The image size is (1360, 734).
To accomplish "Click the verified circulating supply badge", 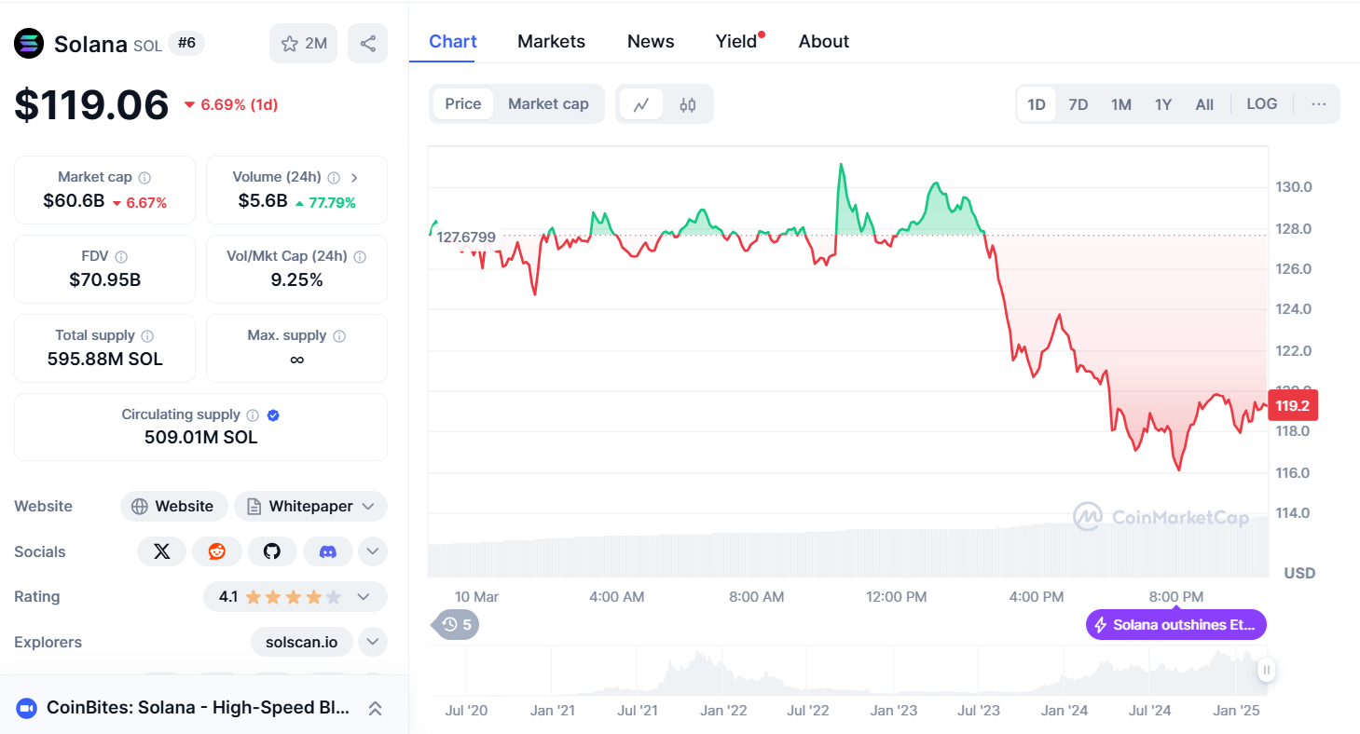I will coord(273,415).
